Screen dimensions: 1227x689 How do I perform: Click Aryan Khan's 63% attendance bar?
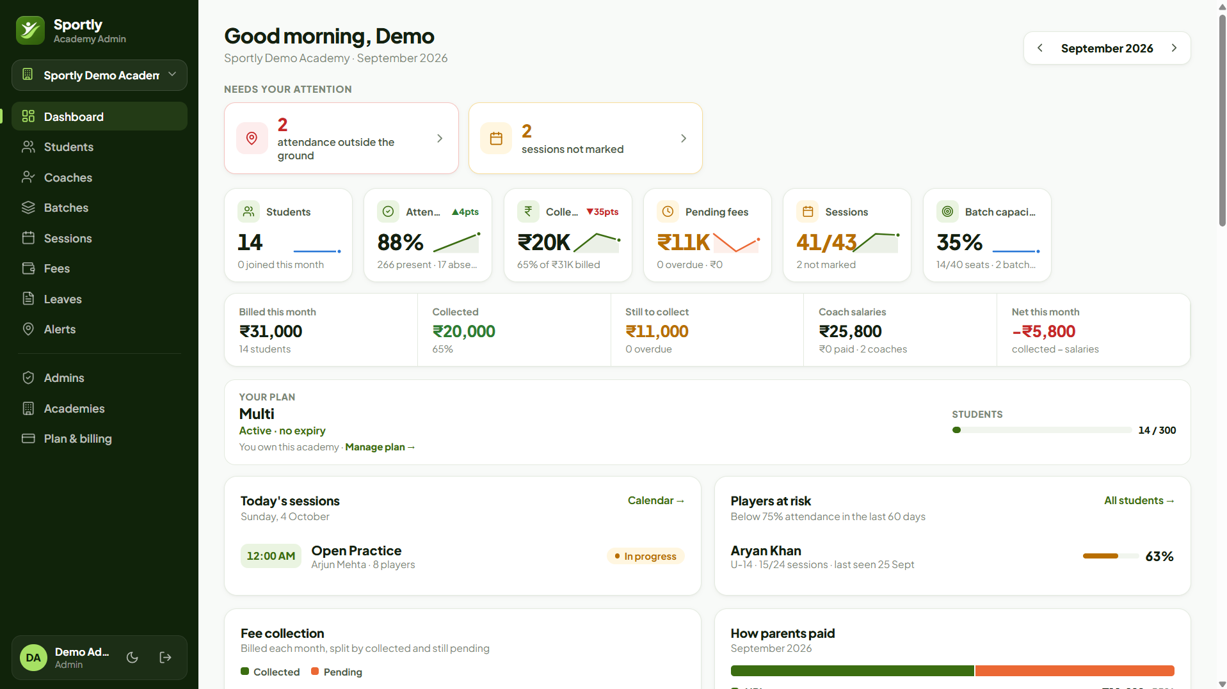[x=1111, y=557]
